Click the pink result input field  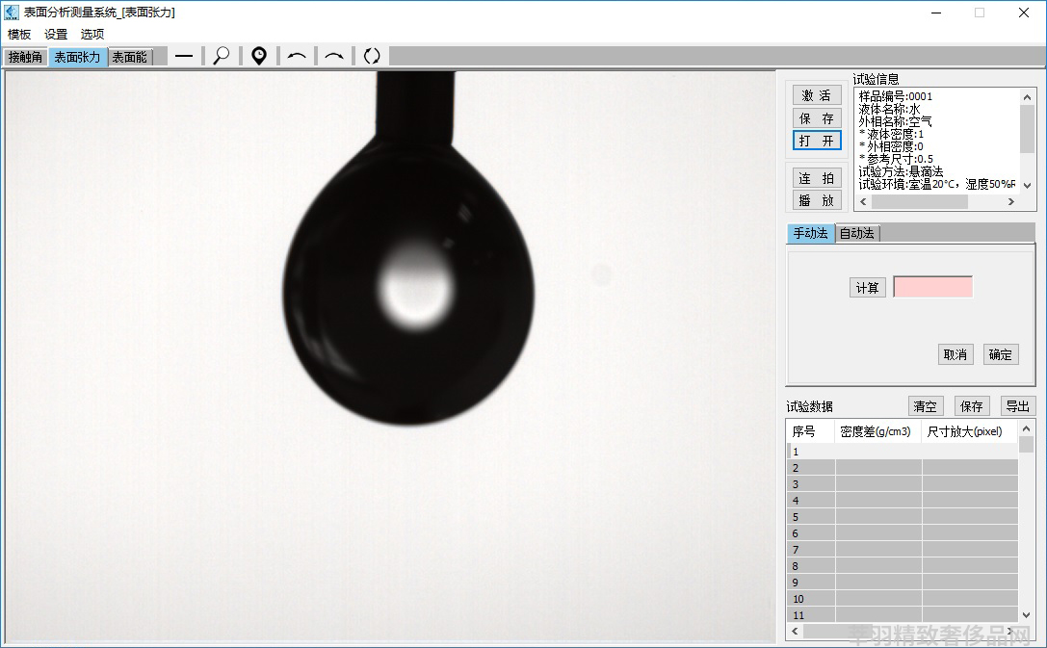932,287
